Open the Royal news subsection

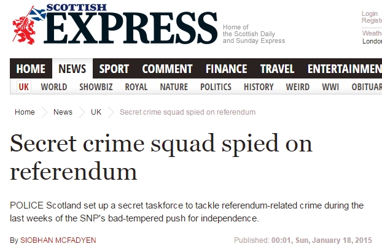[x=136, y=87]
